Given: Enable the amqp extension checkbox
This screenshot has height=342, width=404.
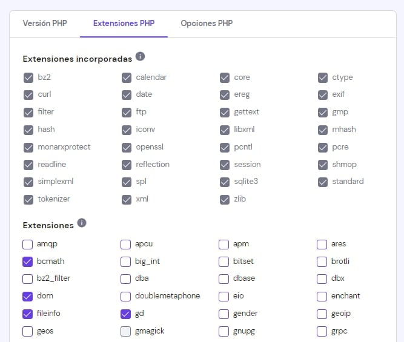Looking at the screenshot, I should point(28,245).
